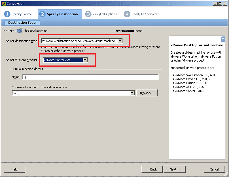229x177 pixels.
Task: Expand the virtual machine location dropdown
Action: pyautogui.click(x=132, y=93)
